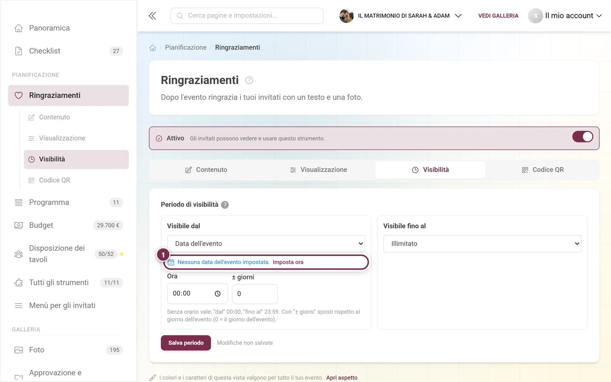Open Visualizzazione sub-item in sidebar
Image resolution: width=611 pixels, height=382 pixels.
tap(76, 138)
